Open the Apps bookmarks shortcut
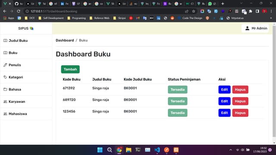Image resolution: width=276 pixels, height=155 pixels. tap(9, 18)
